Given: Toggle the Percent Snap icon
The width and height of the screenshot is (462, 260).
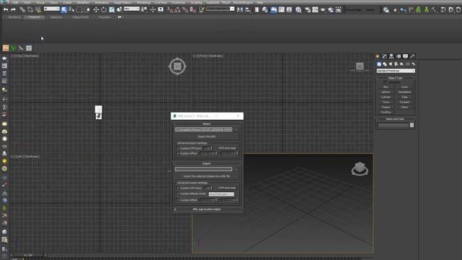Looking at the screenshot, I should tap(186, 9).
